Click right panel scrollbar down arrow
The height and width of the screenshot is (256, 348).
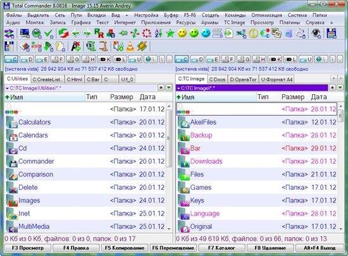(340, 229)
